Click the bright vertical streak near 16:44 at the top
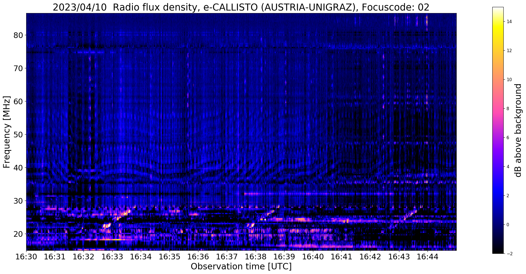The height and width of the screenshot is (274, 526). point(427,23)
